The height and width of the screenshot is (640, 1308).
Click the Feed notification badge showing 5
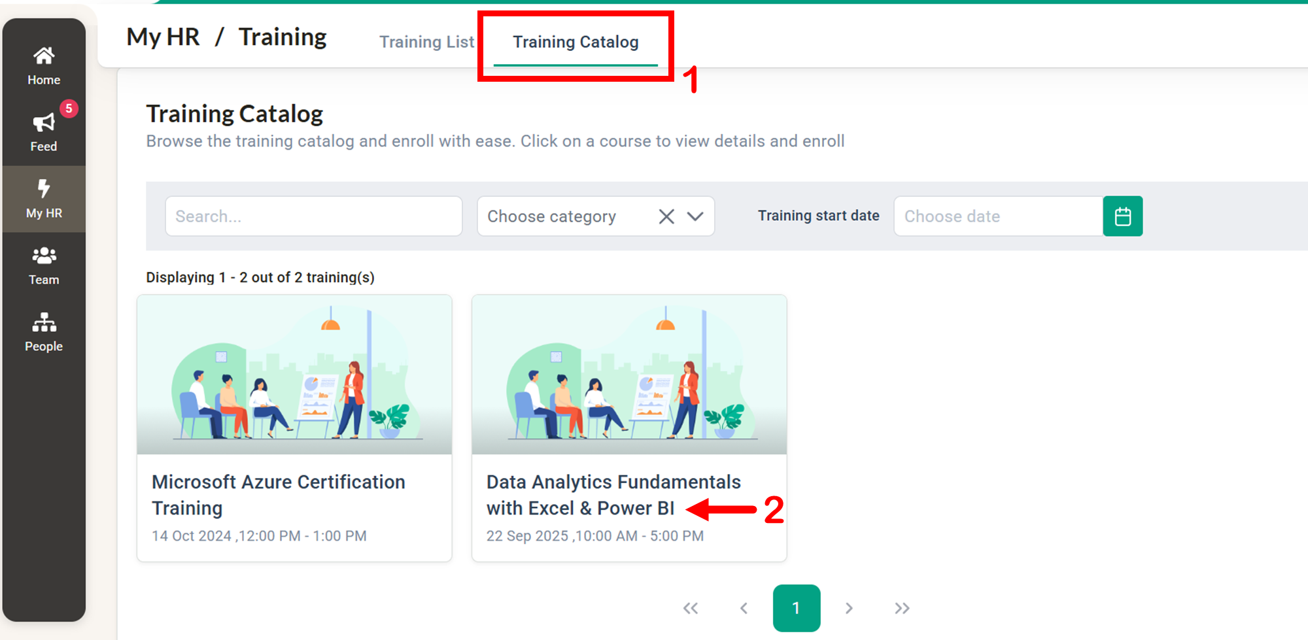(69, 109)
